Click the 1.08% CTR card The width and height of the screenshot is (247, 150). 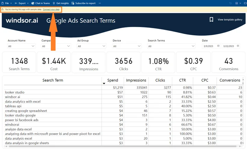158,62
